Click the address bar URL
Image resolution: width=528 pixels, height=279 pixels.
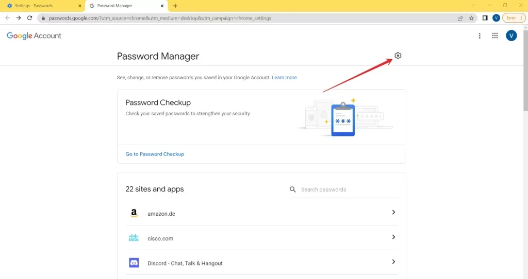point(160,18)
